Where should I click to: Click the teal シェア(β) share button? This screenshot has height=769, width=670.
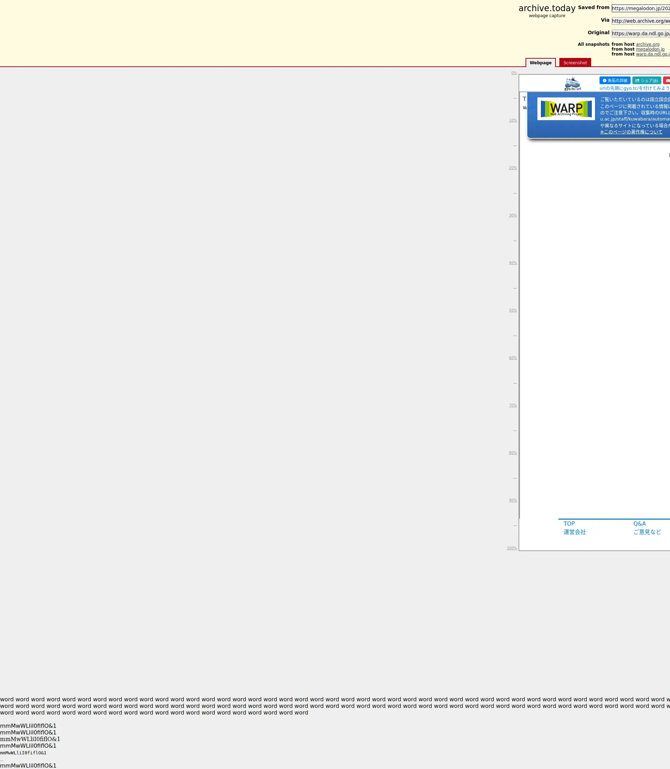(646, 80)
